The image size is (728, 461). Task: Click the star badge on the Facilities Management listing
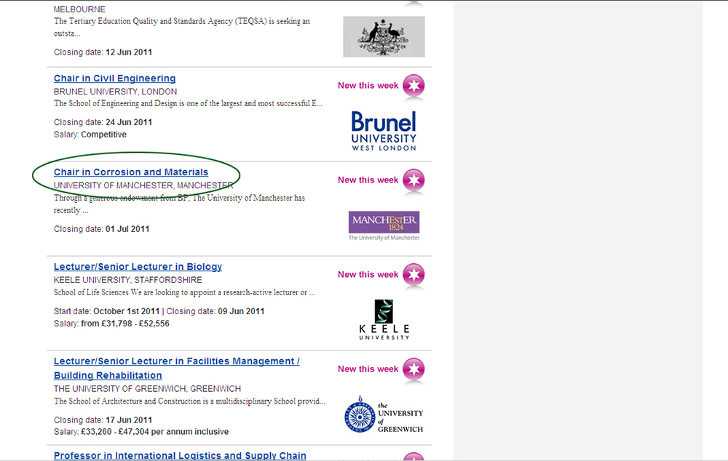pyautogui.click(x=414, y=369)
